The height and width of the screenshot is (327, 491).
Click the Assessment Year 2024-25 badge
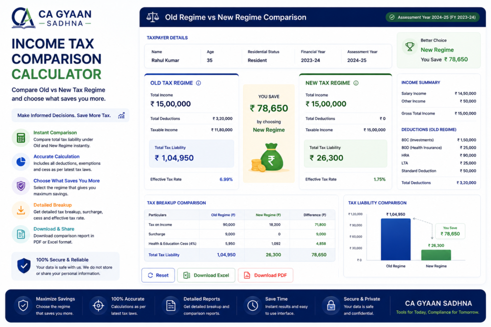coord(433,17)
